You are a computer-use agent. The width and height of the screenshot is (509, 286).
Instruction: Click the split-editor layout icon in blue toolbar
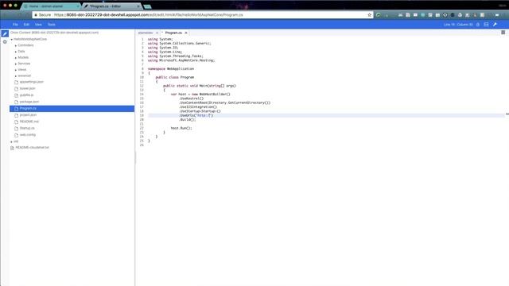click(486, 25)
